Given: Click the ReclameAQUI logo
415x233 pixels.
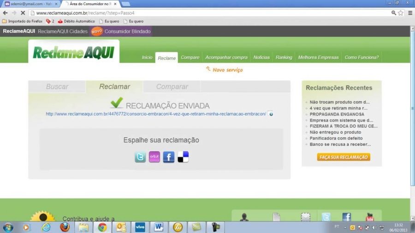Looking at the screenshot, I should click(74, 52).
